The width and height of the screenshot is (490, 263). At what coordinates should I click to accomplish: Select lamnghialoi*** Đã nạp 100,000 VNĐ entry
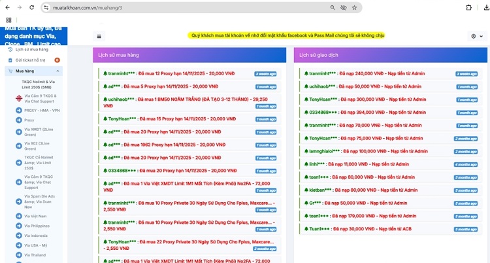[391, 151]
